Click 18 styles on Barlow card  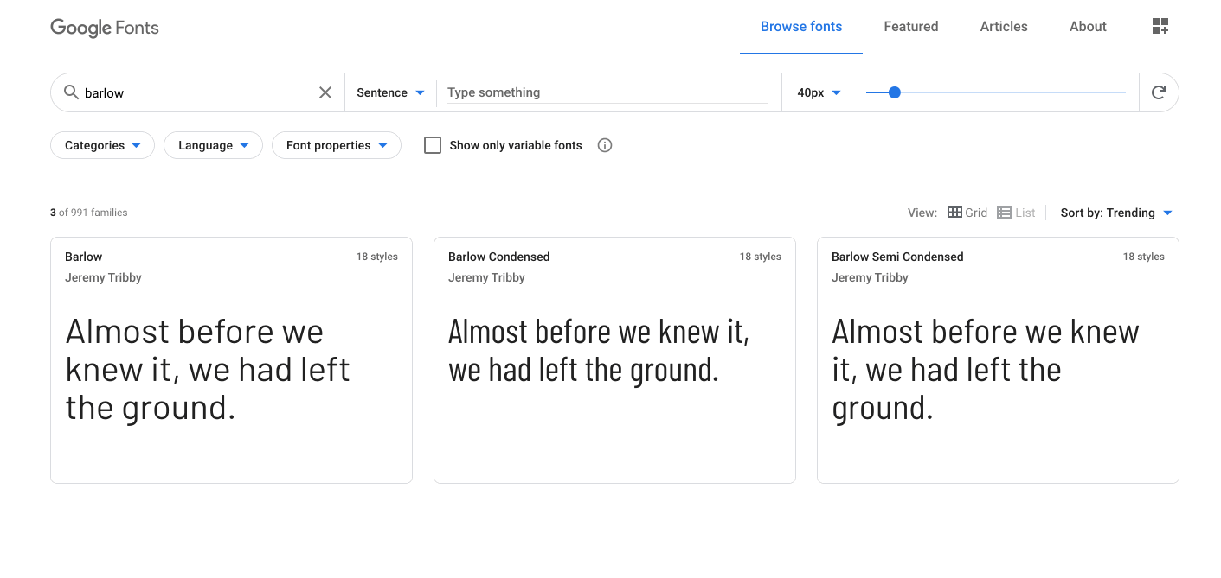coord(377,257)
